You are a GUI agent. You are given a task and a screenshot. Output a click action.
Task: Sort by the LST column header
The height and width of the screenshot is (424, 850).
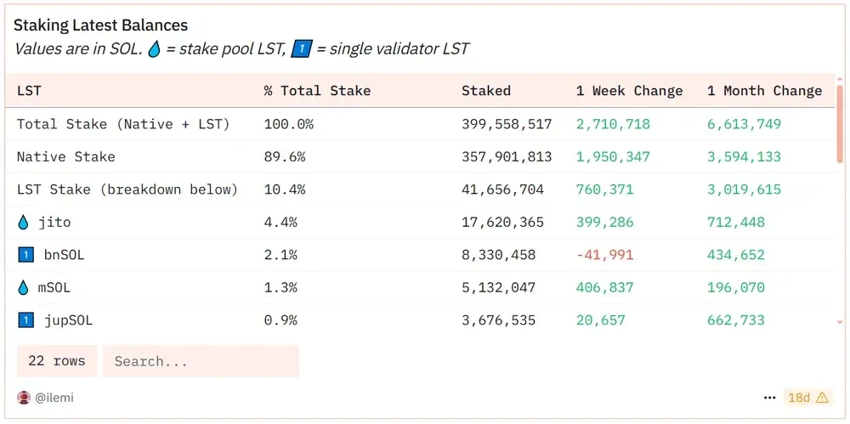click(29, 91)
